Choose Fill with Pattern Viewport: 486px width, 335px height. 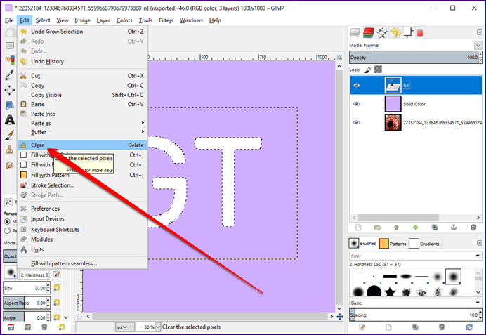(82, 175)
